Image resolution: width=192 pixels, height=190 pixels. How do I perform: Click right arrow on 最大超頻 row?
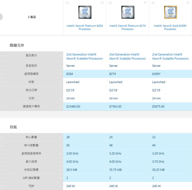[61, 162]
